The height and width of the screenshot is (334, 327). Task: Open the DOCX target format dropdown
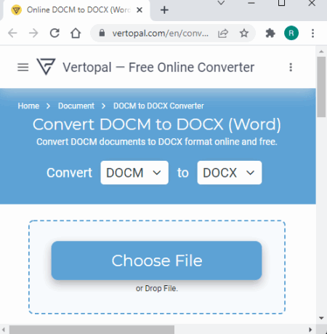pyautogui.click(x=230, y=172)
